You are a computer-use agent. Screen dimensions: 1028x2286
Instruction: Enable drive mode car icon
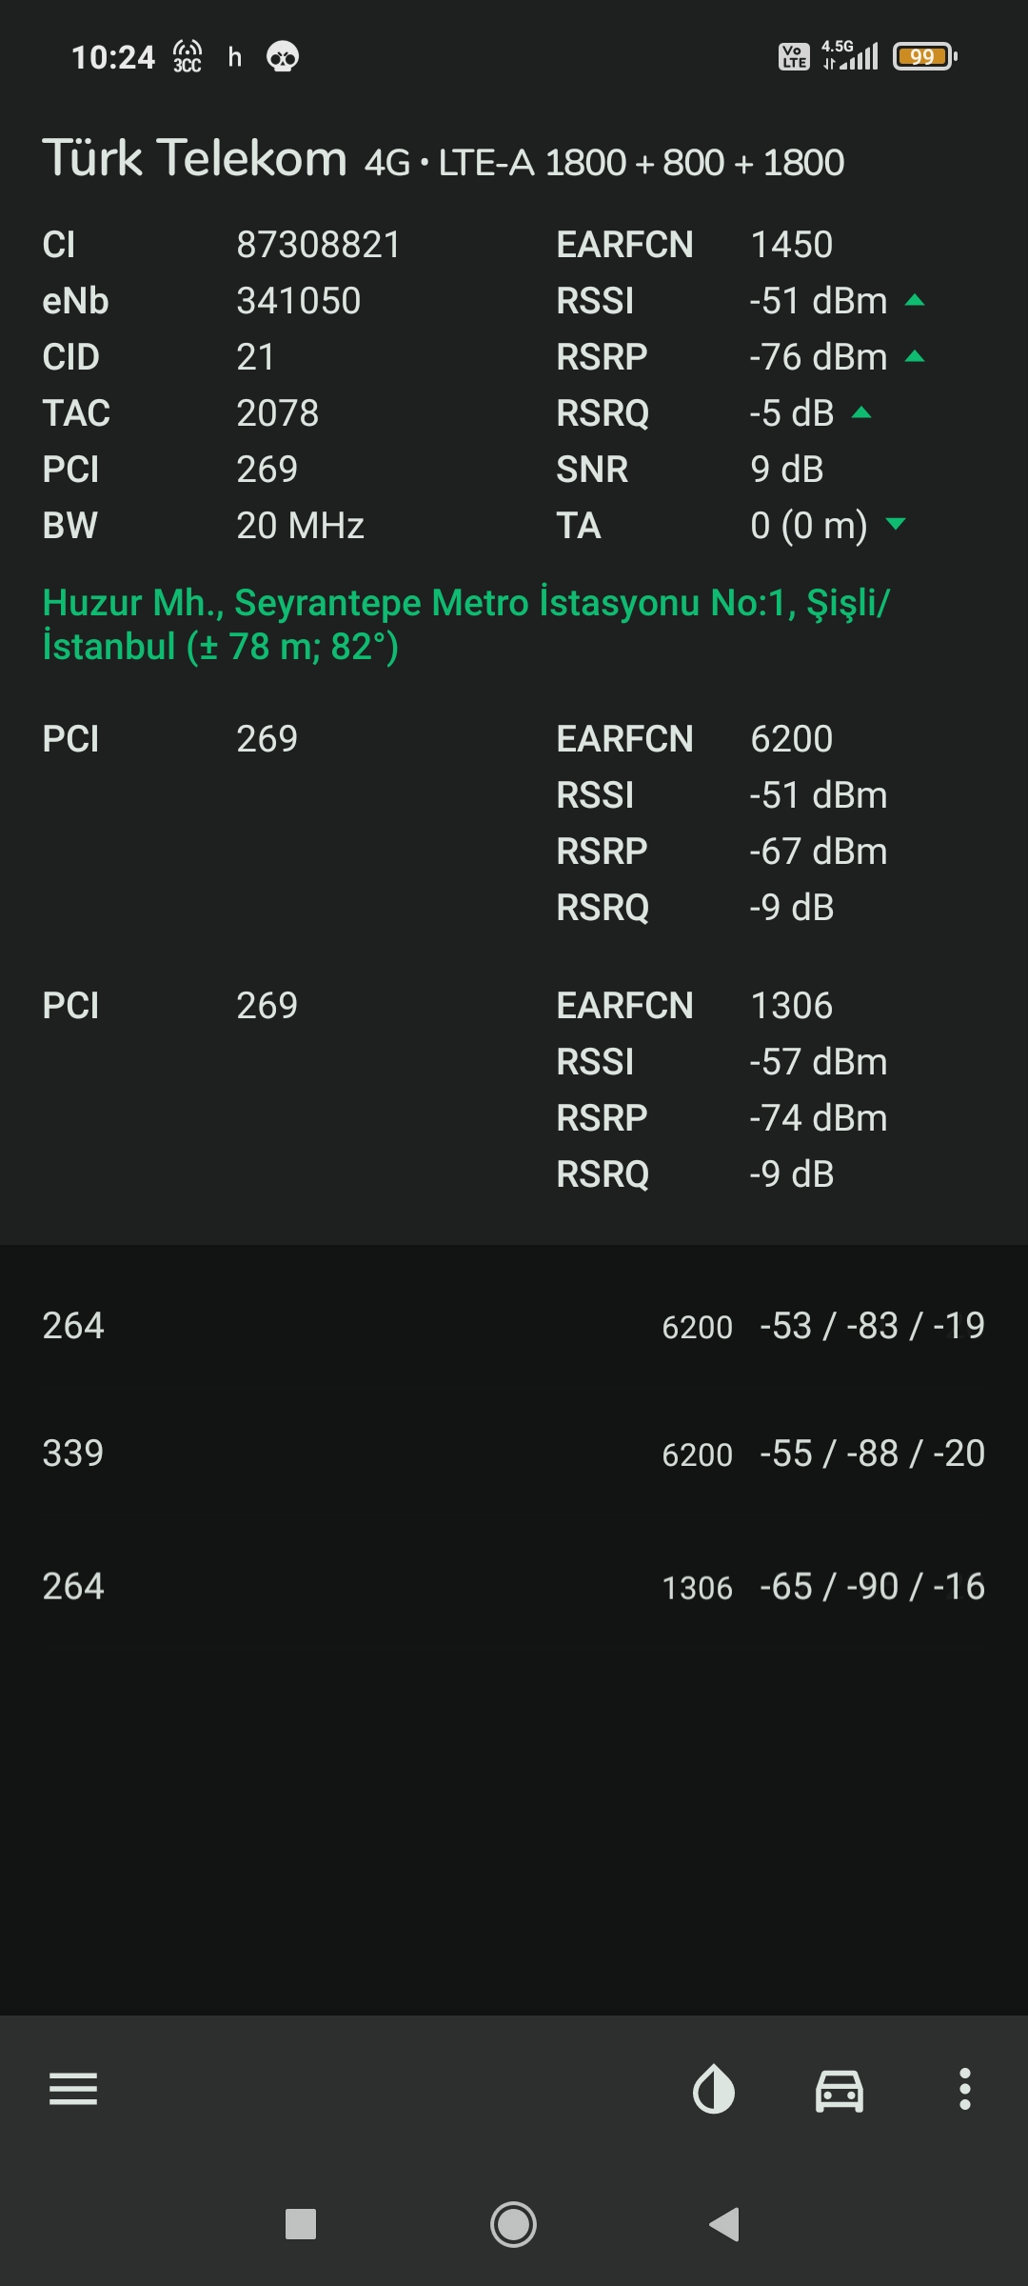point(840,2091)
